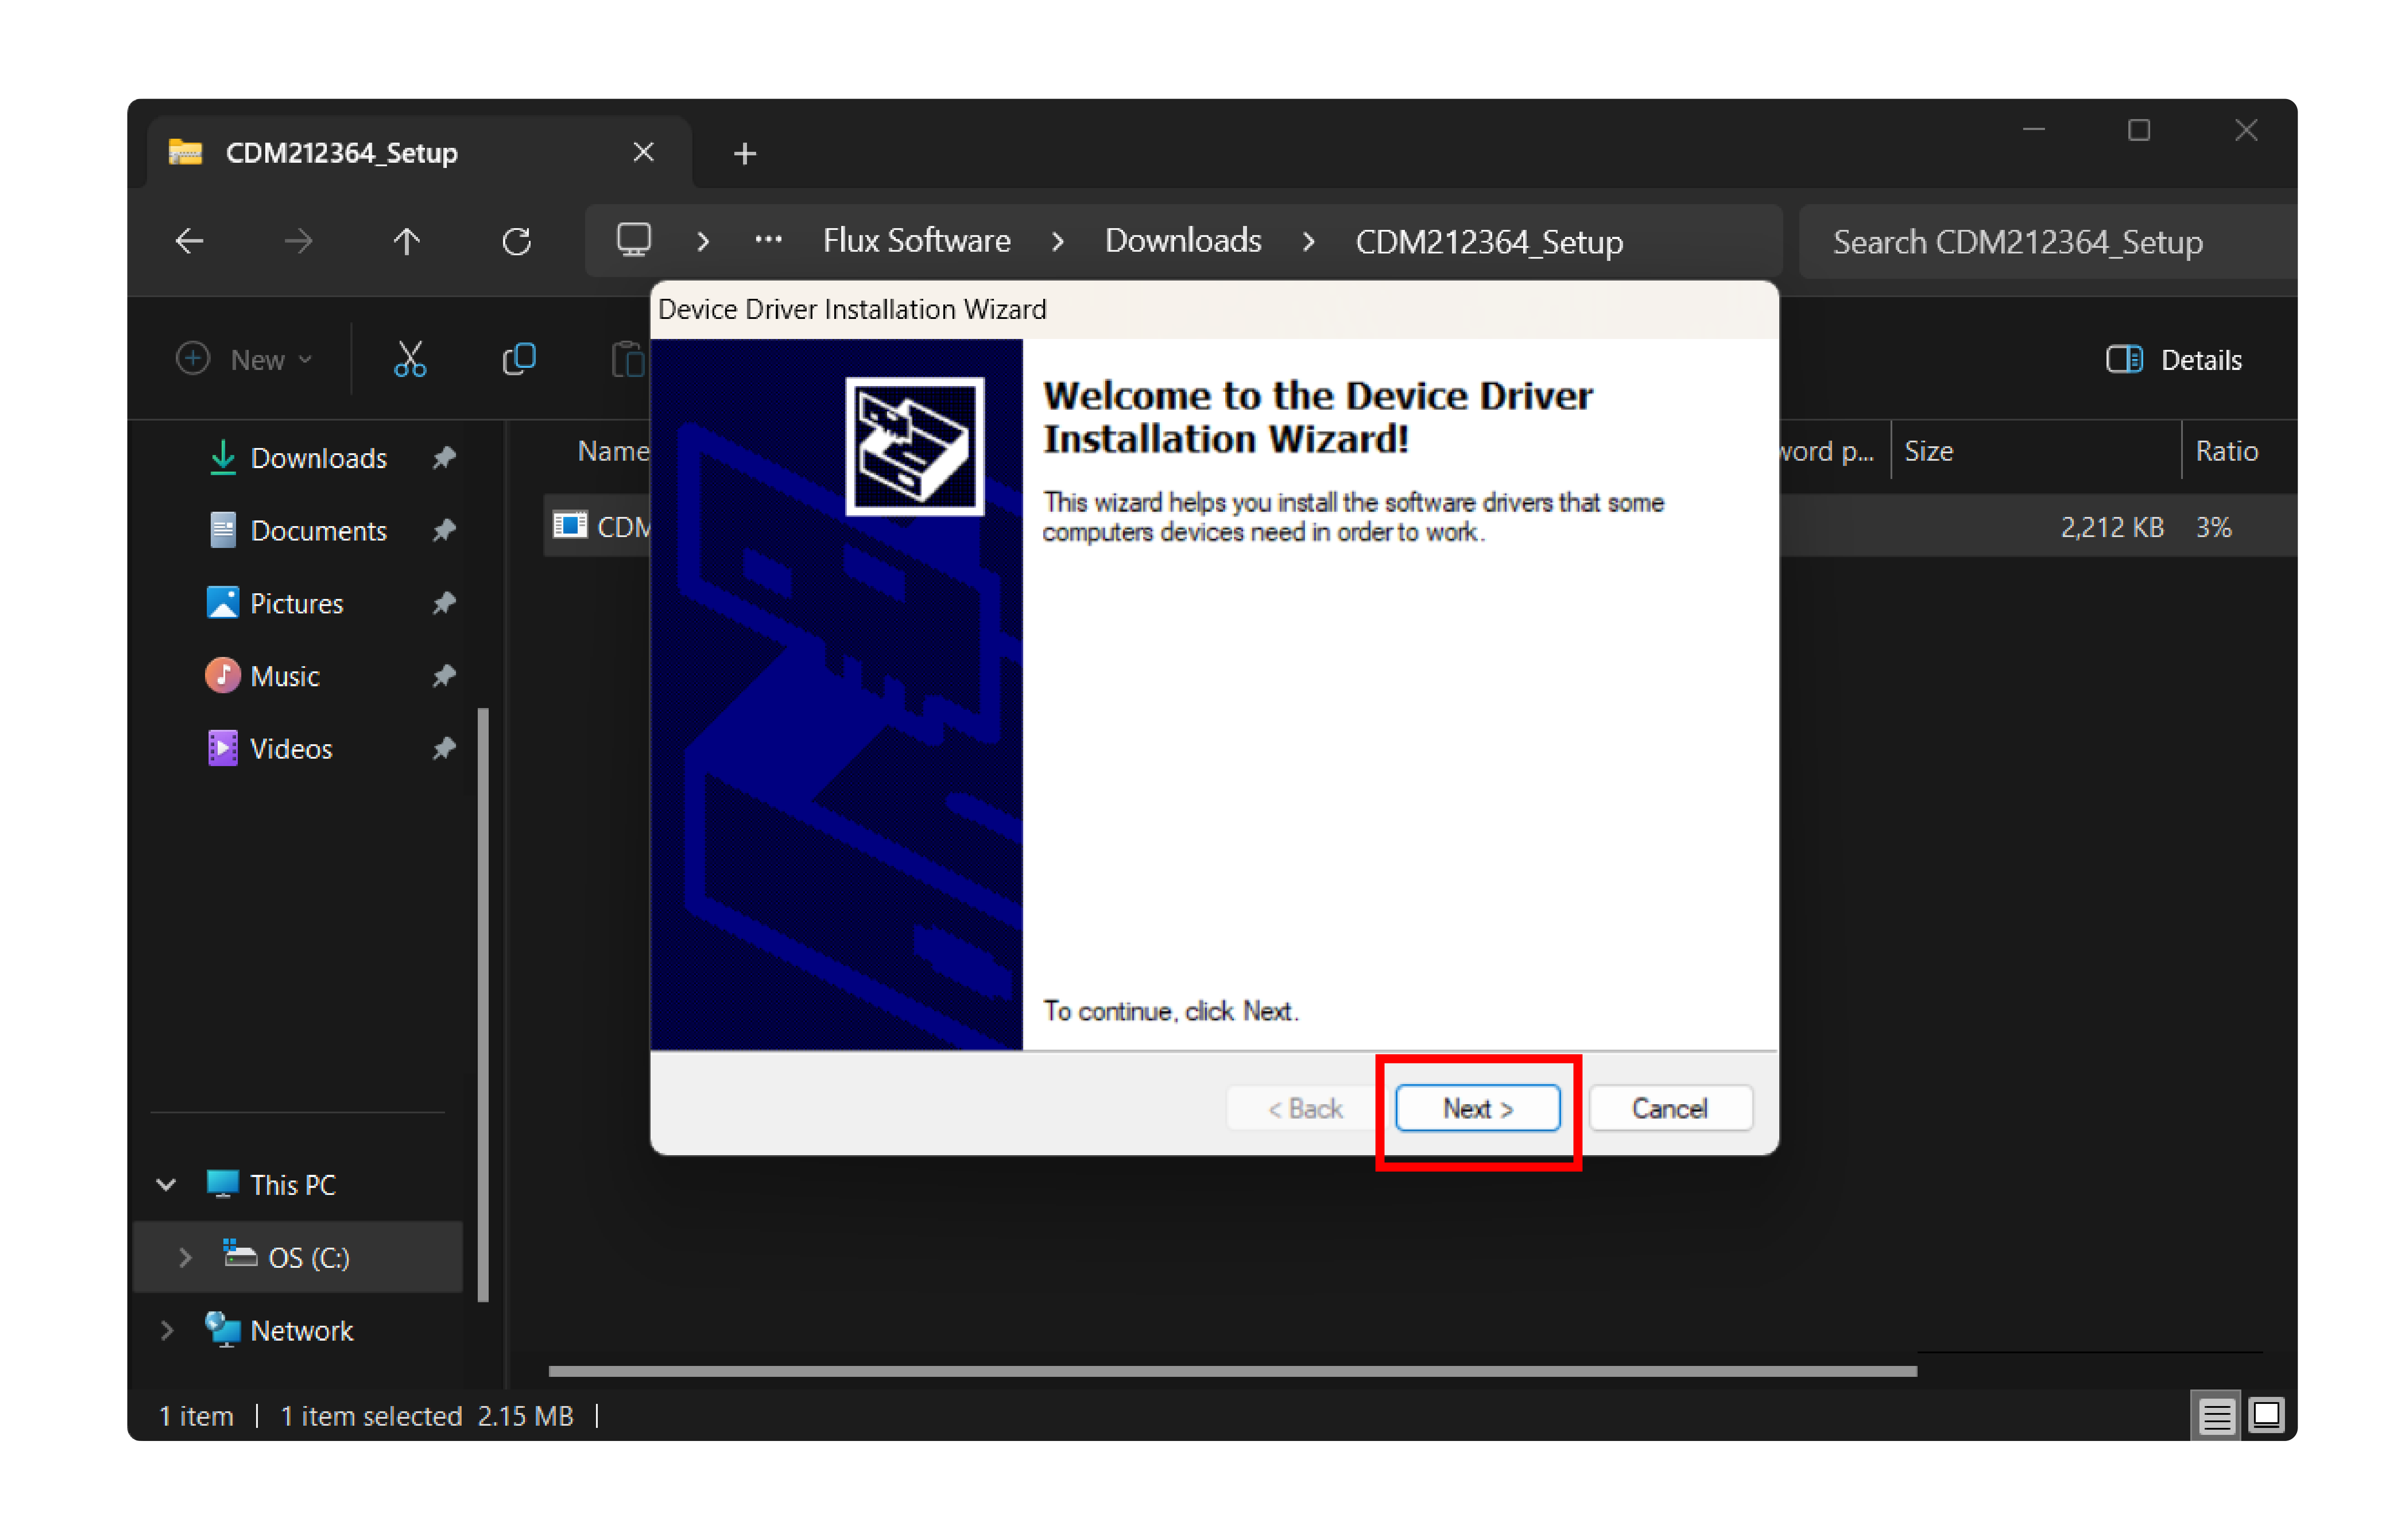Click the This PC monitor icon in address bar

pyautogui.click(x=633, y=240)
